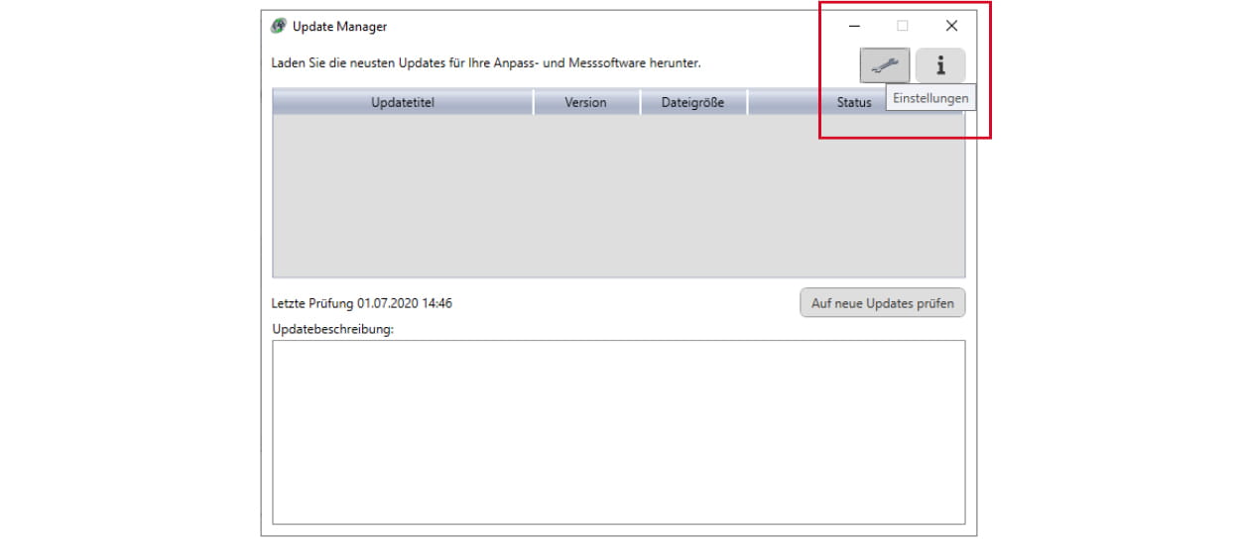Minimize the Update Manager window

(854, 27)
